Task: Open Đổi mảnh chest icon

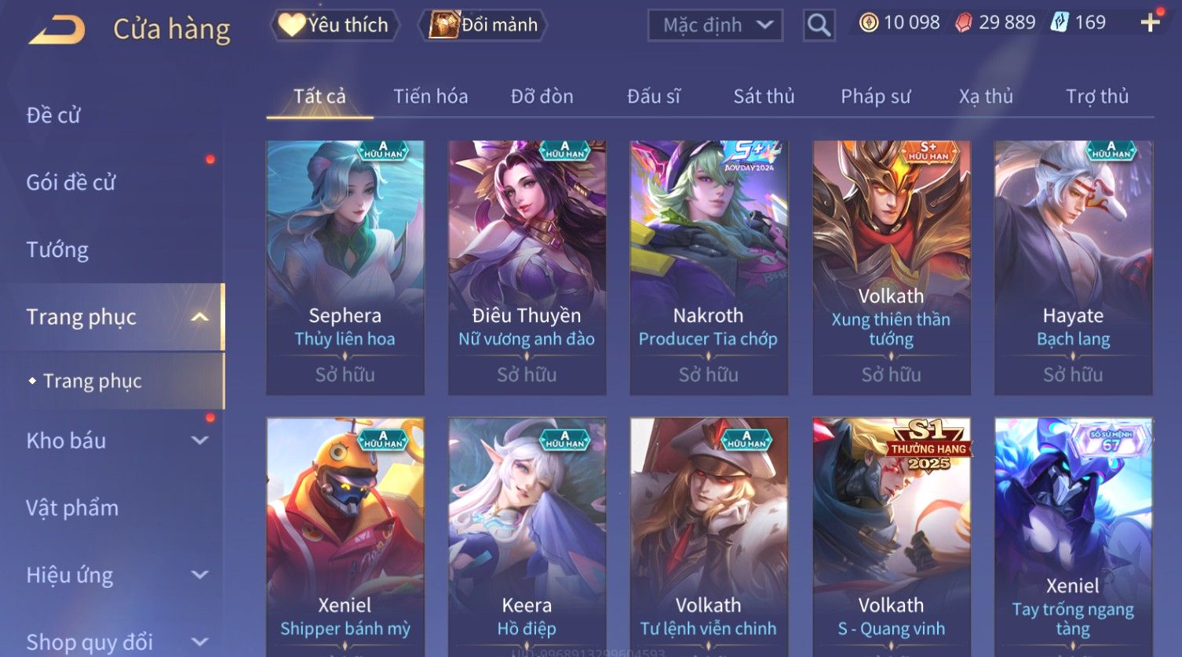Action: point(443,25)
